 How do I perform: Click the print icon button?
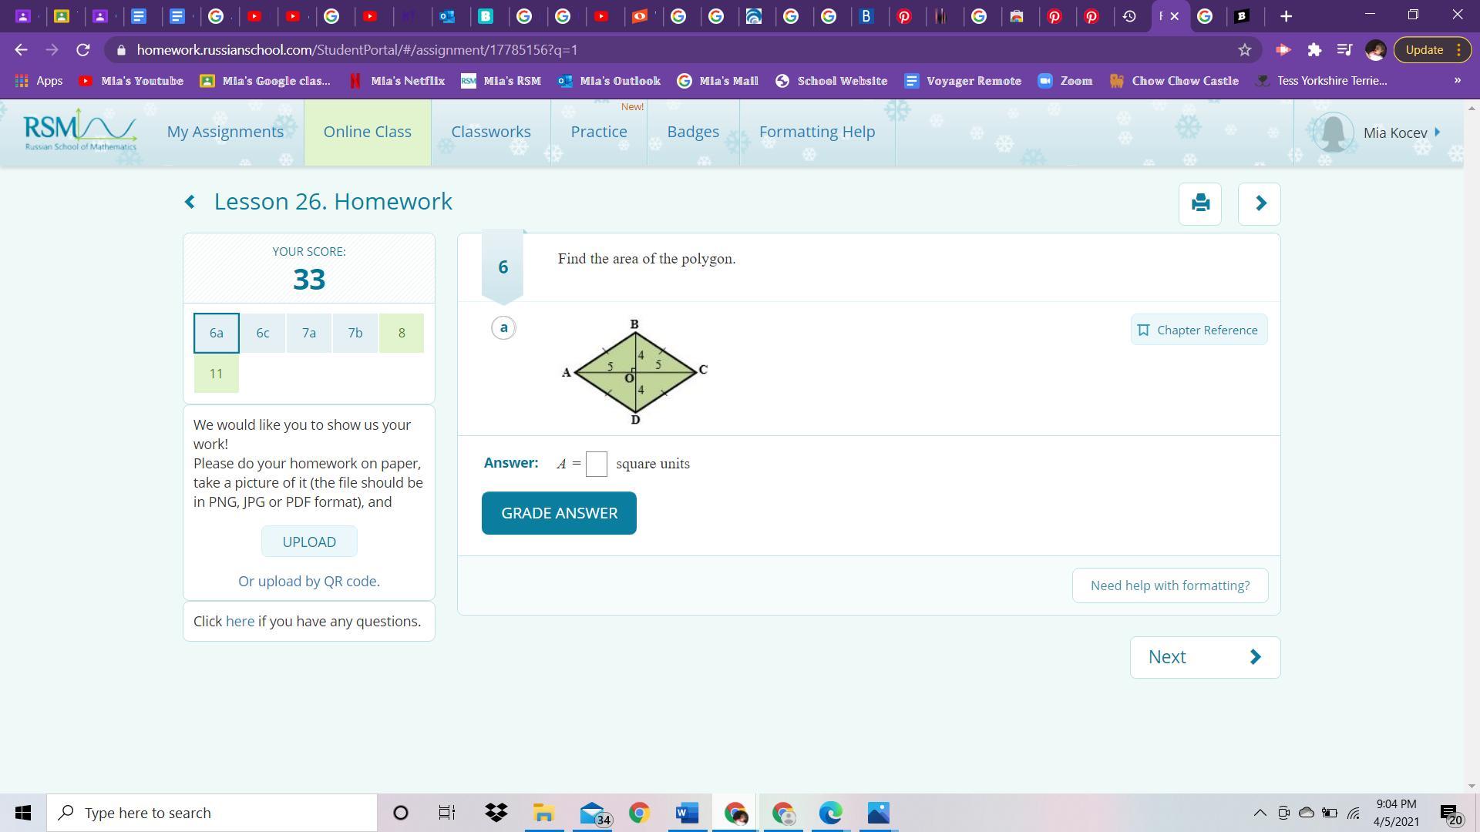1199,203
